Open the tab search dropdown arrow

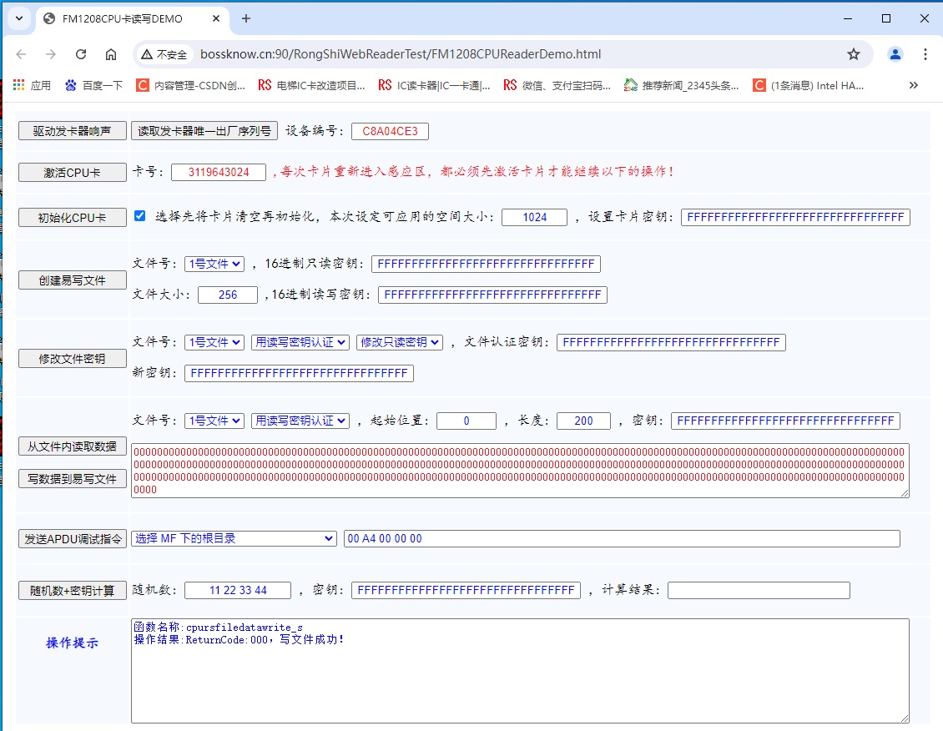(19, 18)
